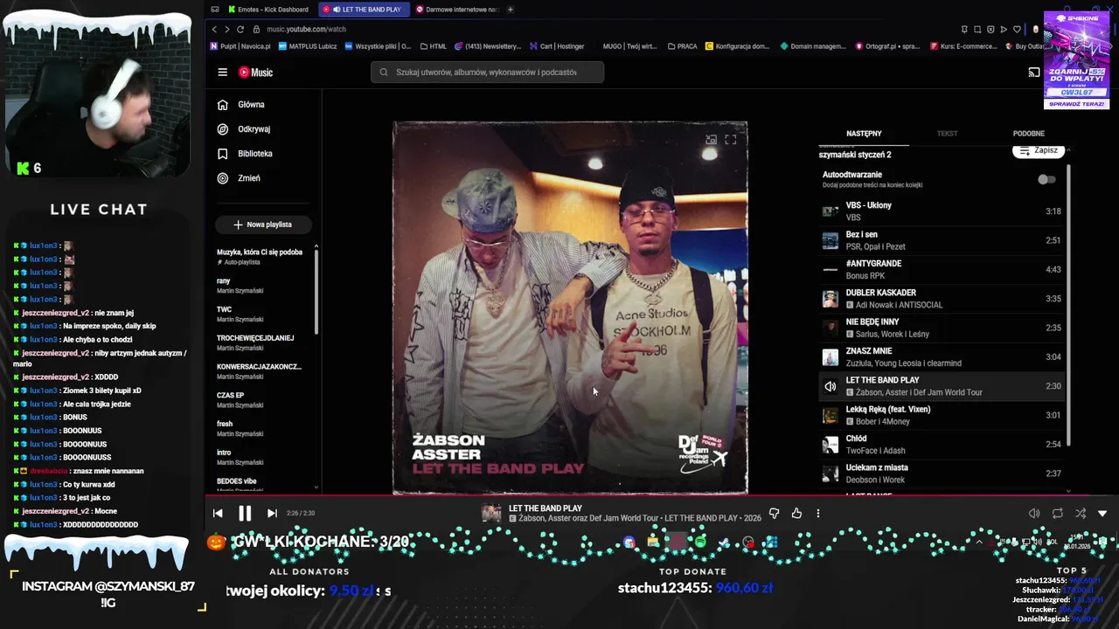Switch to Emotes - Kick Dashboard tab
1119x629 pixels.
click(x=268, y=10)
